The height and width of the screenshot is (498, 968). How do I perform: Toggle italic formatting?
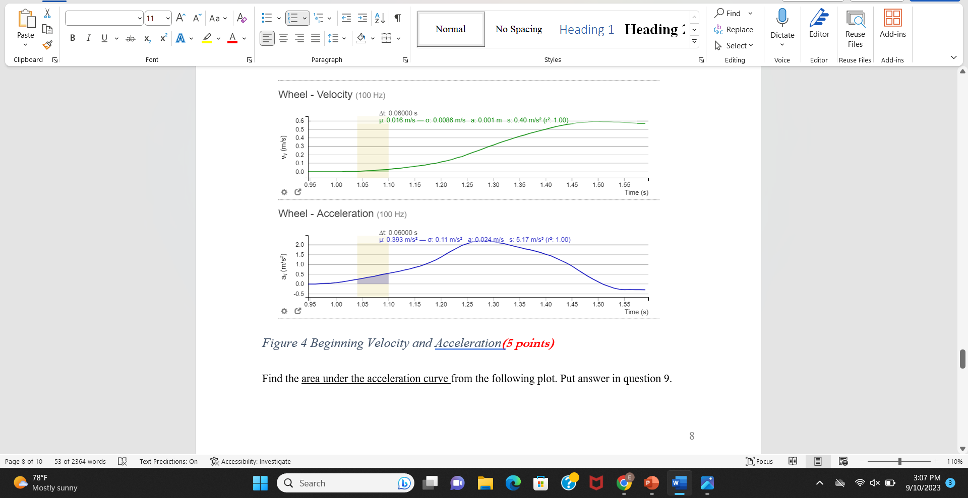click(x=89, y=38)
